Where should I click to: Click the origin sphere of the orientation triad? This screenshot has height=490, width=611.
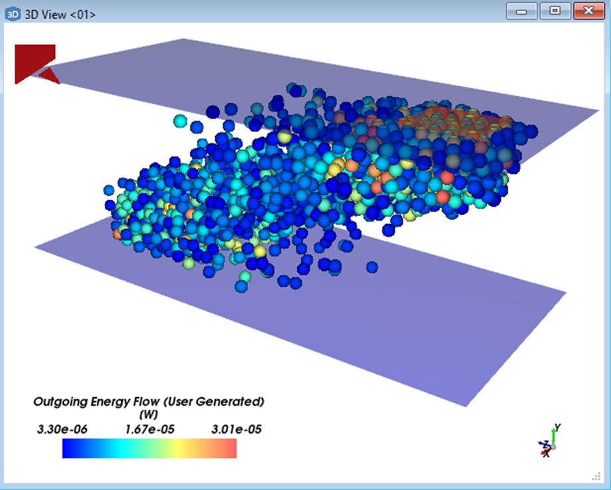[x=553, y=447]
